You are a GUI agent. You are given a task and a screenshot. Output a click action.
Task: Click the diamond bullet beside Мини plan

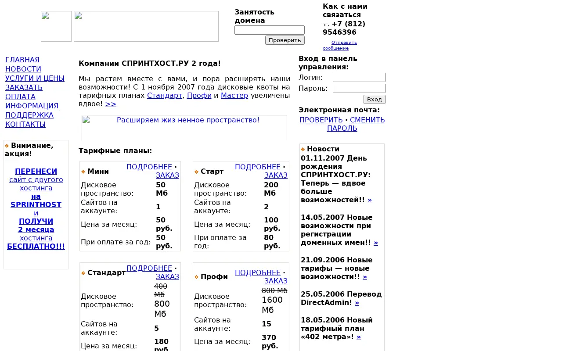click(x=83, y=172)
